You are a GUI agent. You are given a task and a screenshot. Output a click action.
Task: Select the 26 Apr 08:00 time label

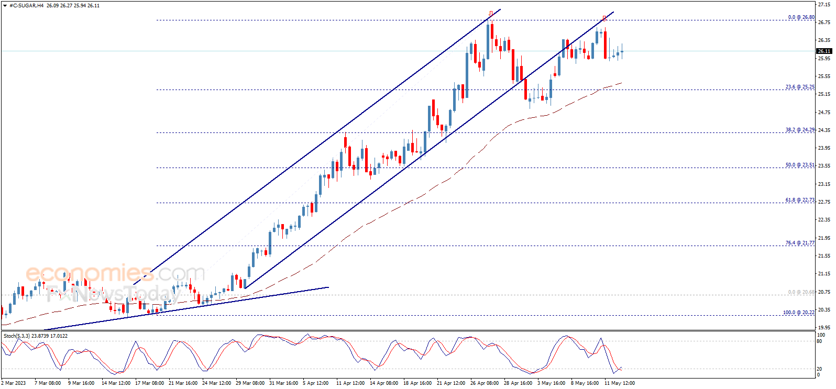pos(485,383)
